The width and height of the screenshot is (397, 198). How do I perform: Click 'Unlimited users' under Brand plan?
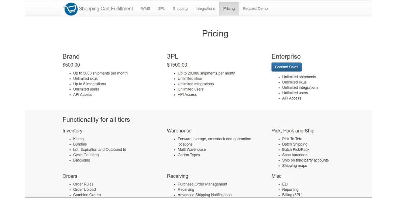[86, 89]
